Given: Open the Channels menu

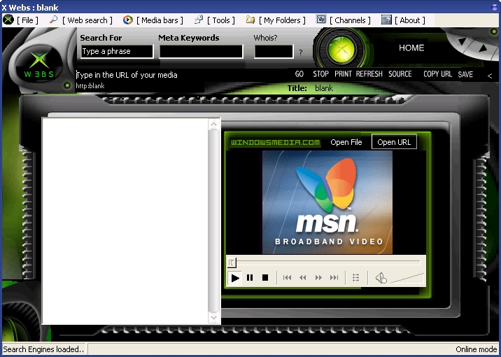Looking at the screenshot, I should click(350, 20).
